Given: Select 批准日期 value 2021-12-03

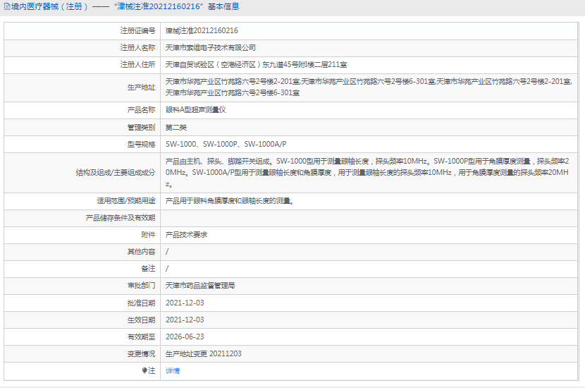Looking at the screenshot, I should tap(185, 303).
